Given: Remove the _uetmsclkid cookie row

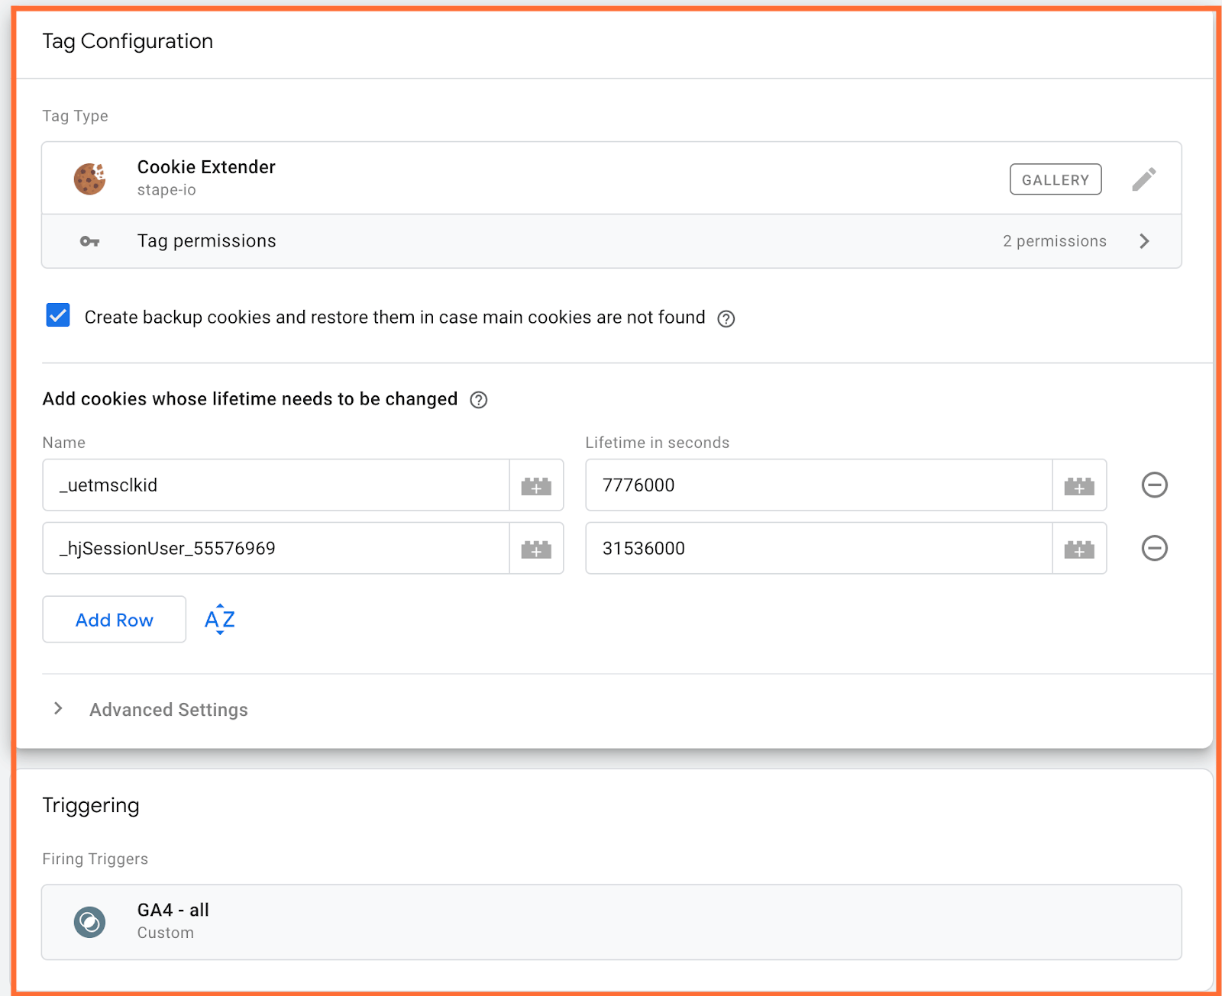Looking at the screenshot, I should 1154,485.
